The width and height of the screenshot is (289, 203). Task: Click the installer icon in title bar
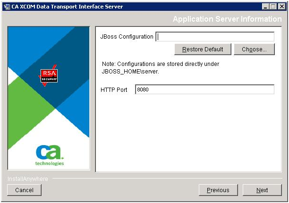click(7, 7)
